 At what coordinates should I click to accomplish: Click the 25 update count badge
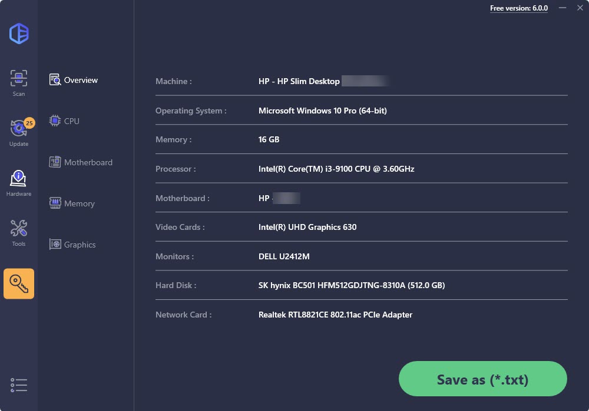click(29, 123)
